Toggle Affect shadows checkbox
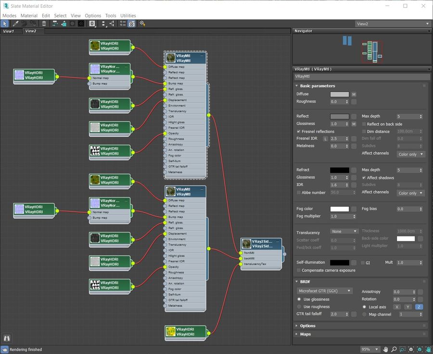The height and width of the screenshot is (354, 433). [364, 178]
